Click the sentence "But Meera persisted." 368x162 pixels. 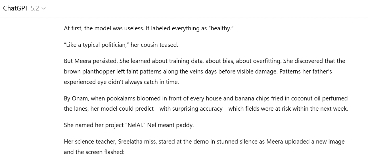click(x=91, y=61)
